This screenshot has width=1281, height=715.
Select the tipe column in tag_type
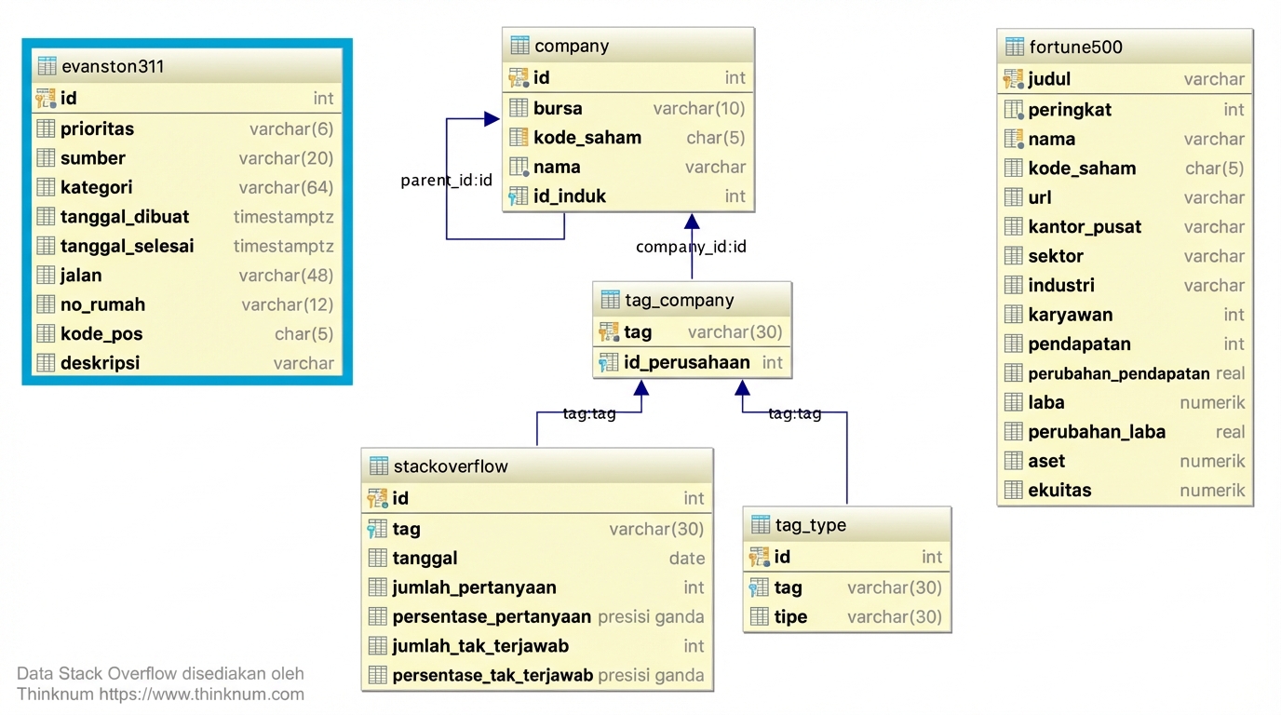pyautogui.click(x=790, y=616)
